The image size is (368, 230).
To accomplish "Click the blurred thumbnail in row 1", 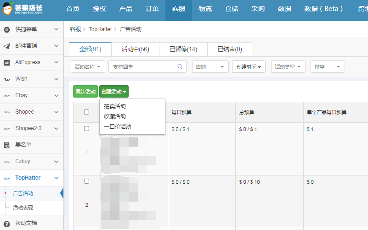I will (x=129, y=155).
